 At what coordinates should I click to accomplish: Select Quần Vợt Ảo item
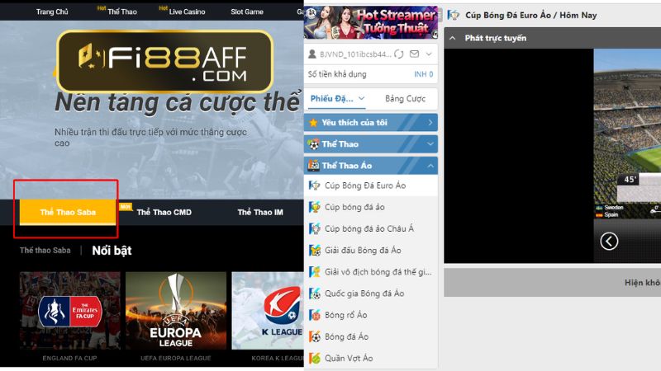(x=371, y=358)
